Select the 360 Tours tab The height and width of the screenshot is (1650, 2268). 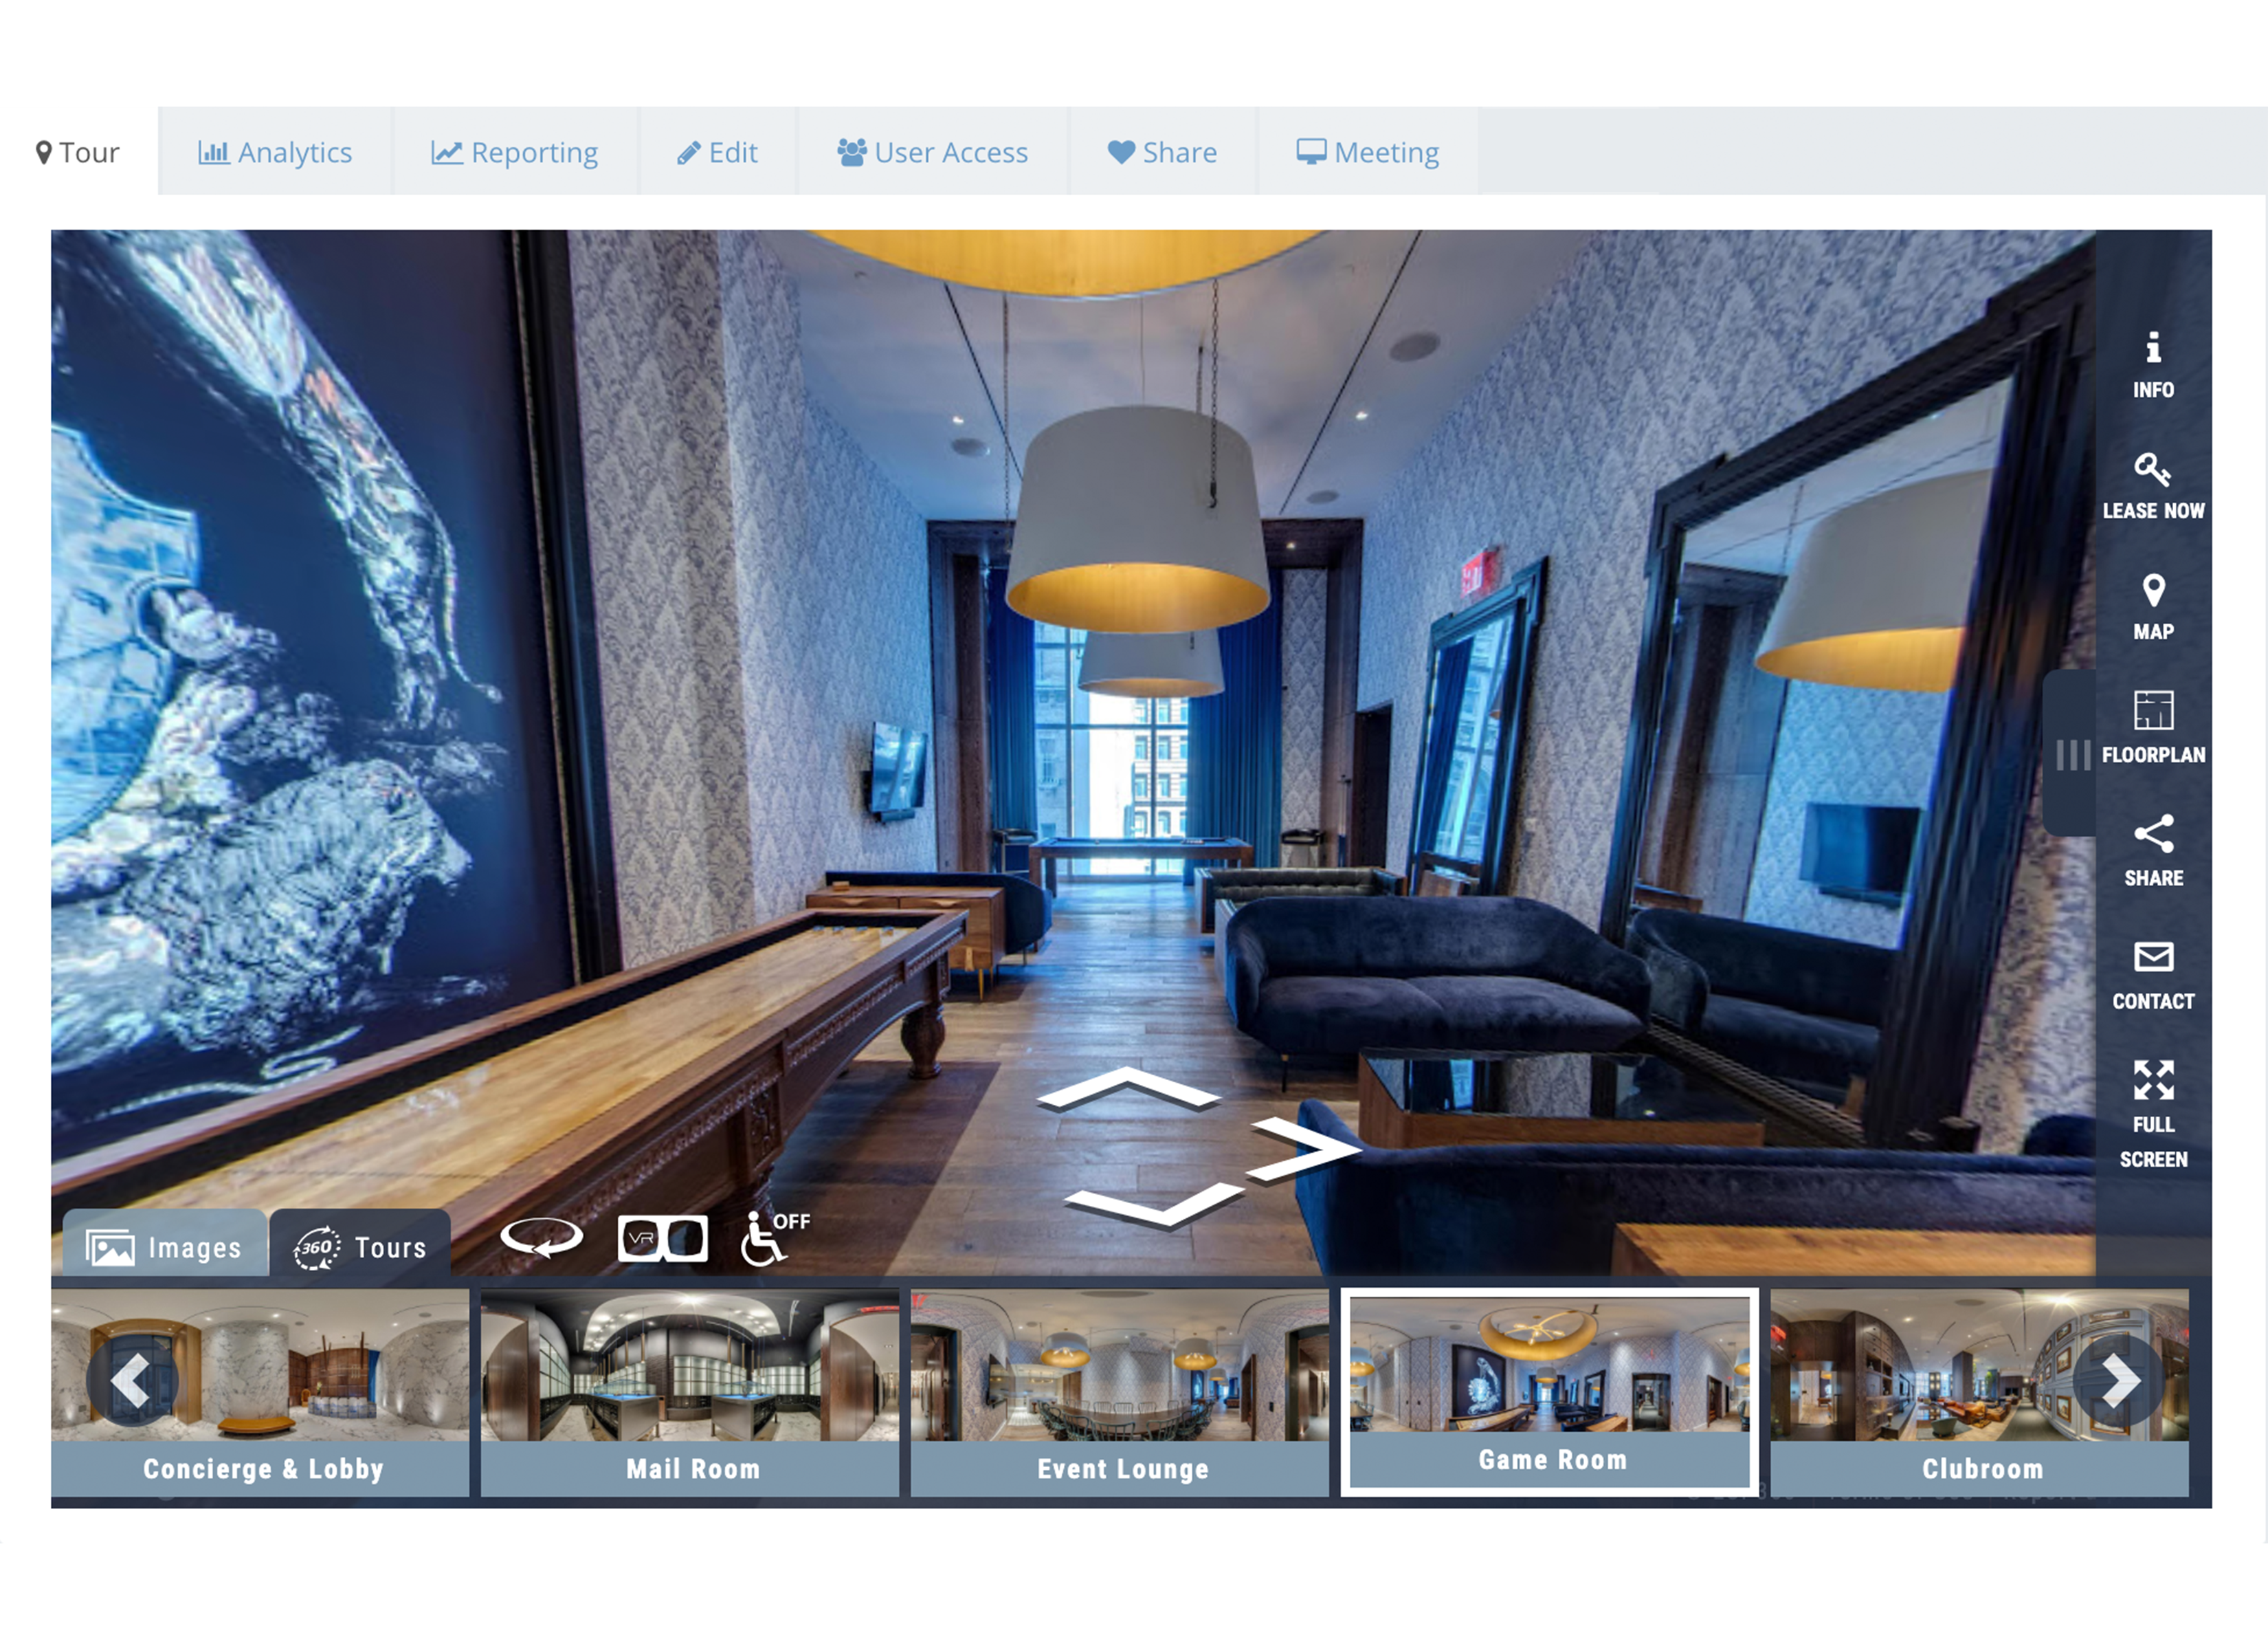pyautogui.click(x=360, y=1246)
